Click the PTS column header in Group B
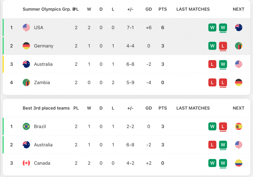This screenshot has height=177, width=253. (x=163, y=9)
